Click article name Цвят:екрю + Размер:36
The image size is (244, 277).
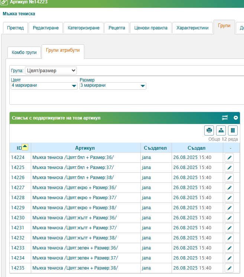(75, 188)
